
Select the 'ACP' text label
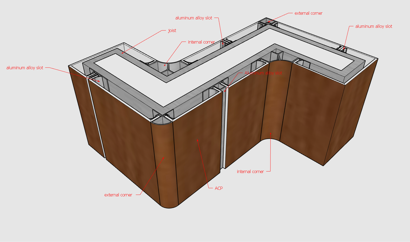pyautogui.click(x=219, y=188)
